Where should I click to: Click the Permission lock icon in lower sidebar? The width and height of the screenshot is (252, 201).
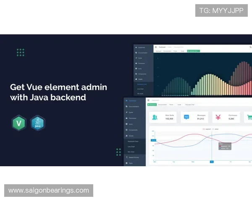click(126, 118)
